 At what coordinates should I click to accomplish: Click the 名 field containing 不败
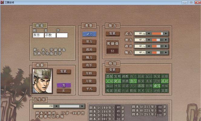coord(50,35)
